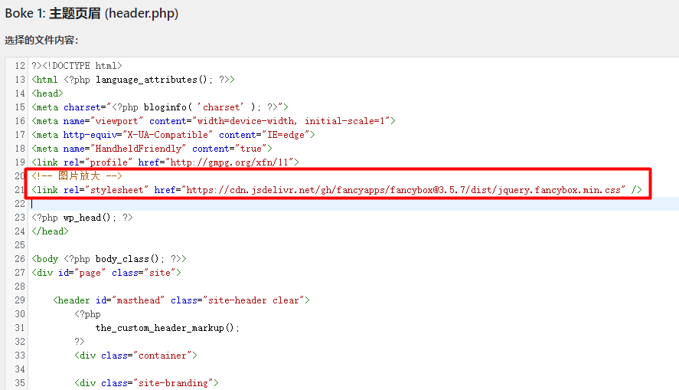Click the closing head tag
This screenshot has width=679, height=390.
(x=50, y=231)
